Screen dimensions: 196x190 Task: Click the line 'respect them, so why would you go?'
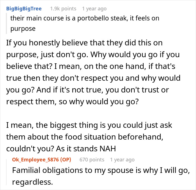73,102
